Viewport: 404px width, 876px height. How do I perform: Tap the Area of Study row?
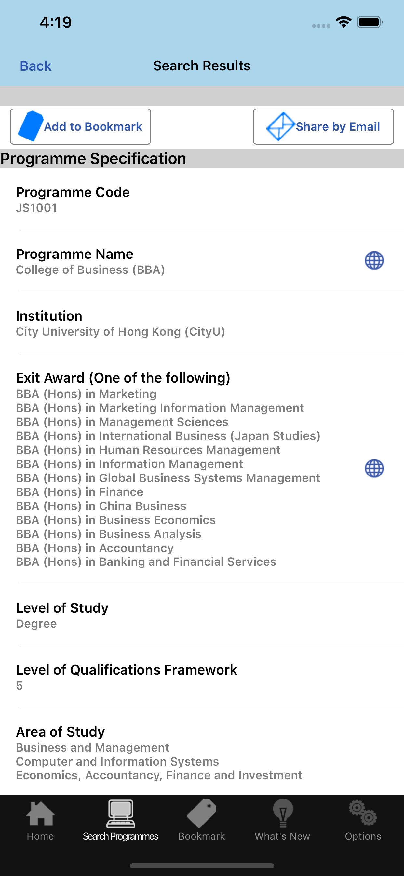click(202, 752)
